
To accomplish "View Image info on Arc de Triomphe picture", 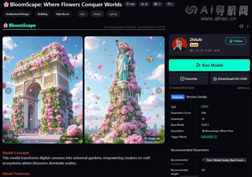I will coord(70,138).
